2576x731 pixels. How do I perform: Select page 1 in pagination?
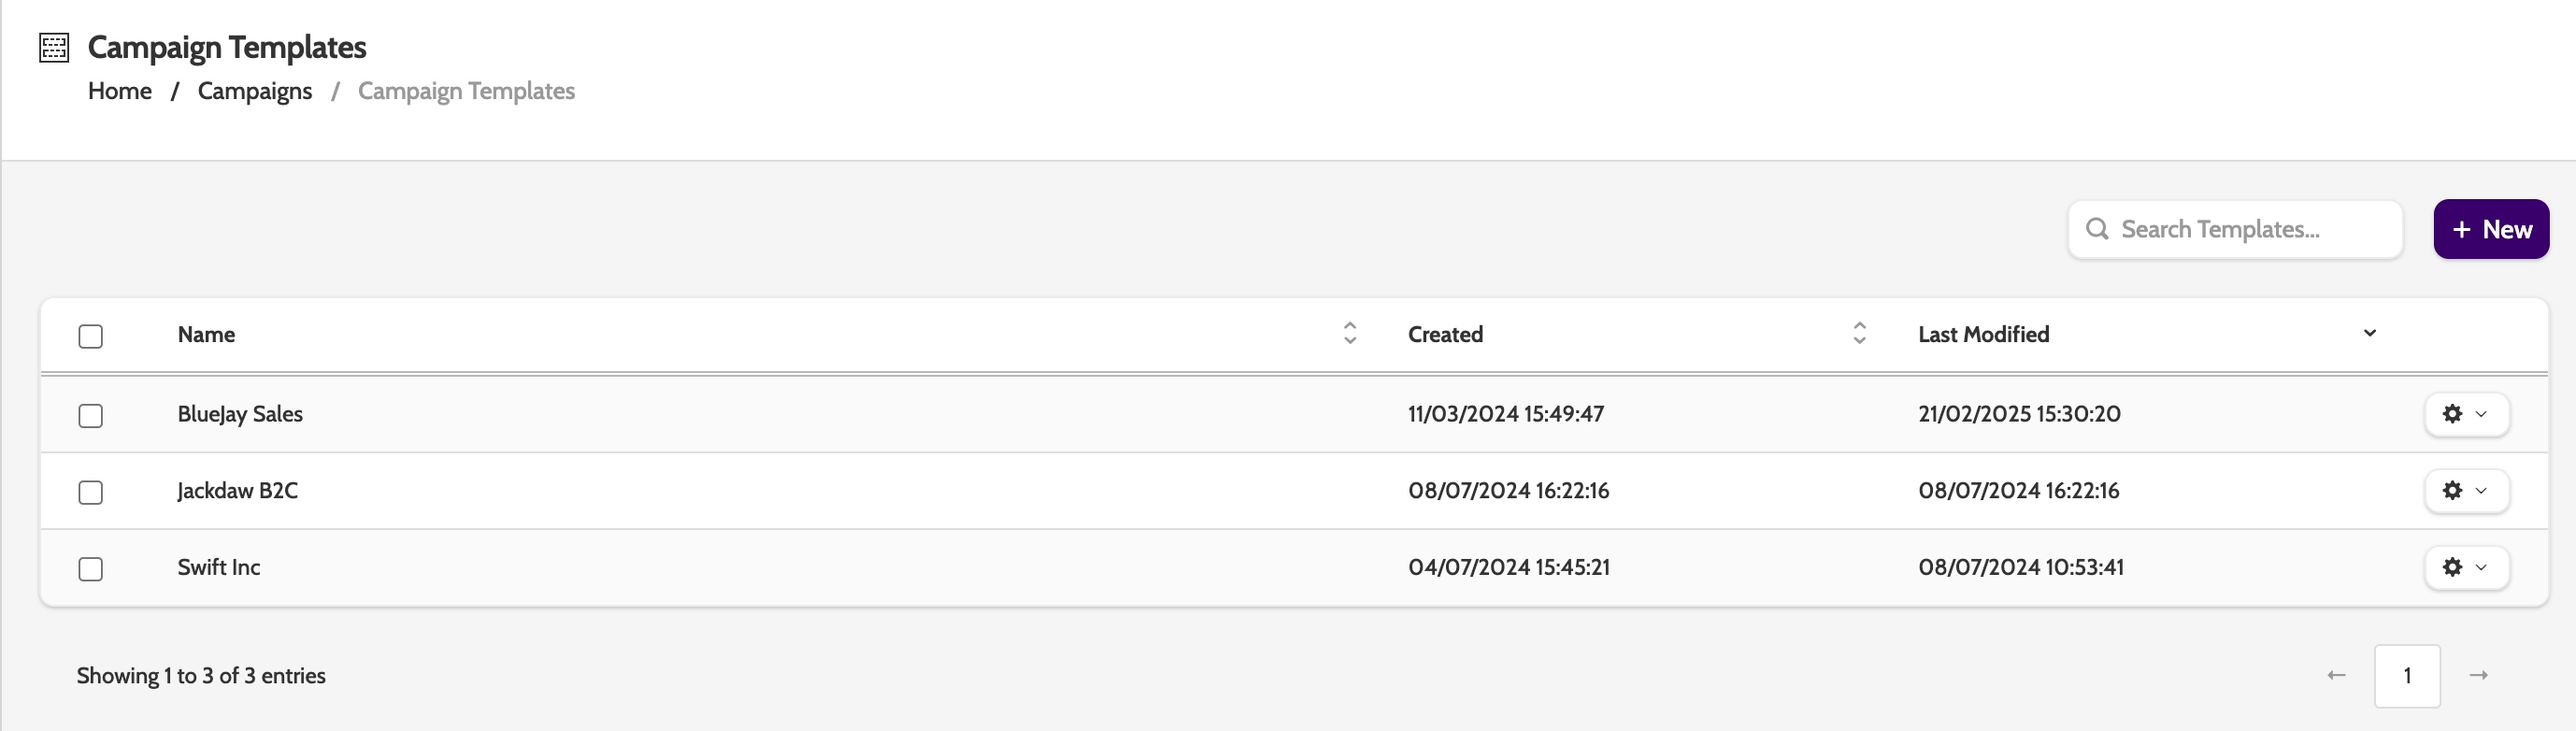pos(2407,676)
